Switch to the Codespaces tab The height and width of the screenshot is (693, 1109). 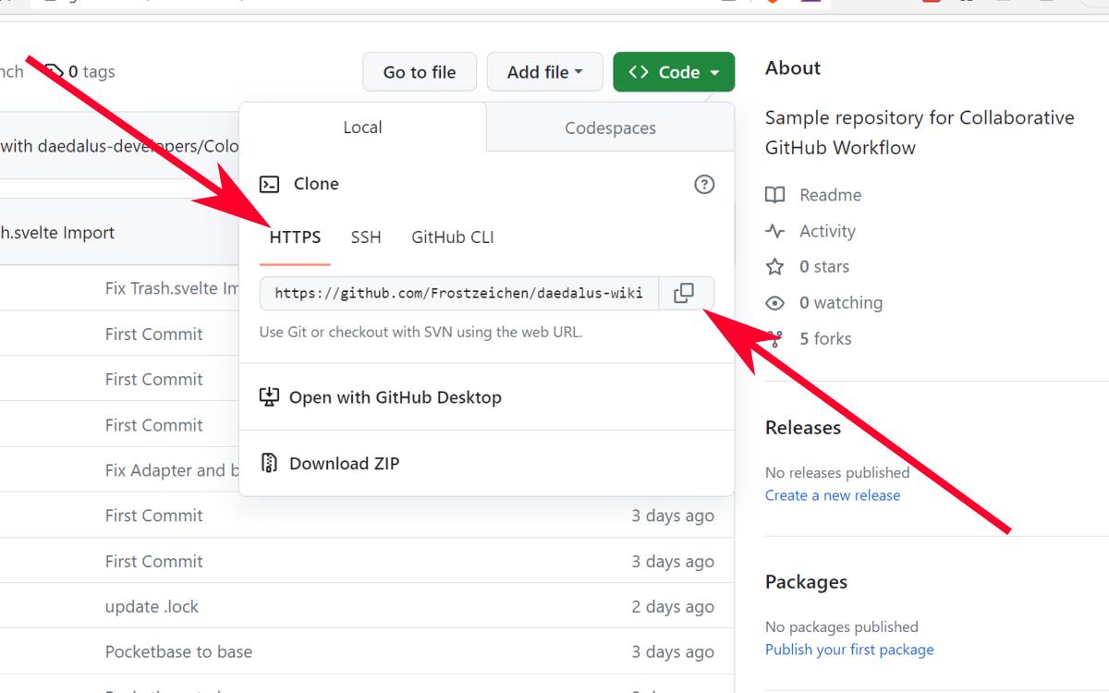click(x=610, y=128)
